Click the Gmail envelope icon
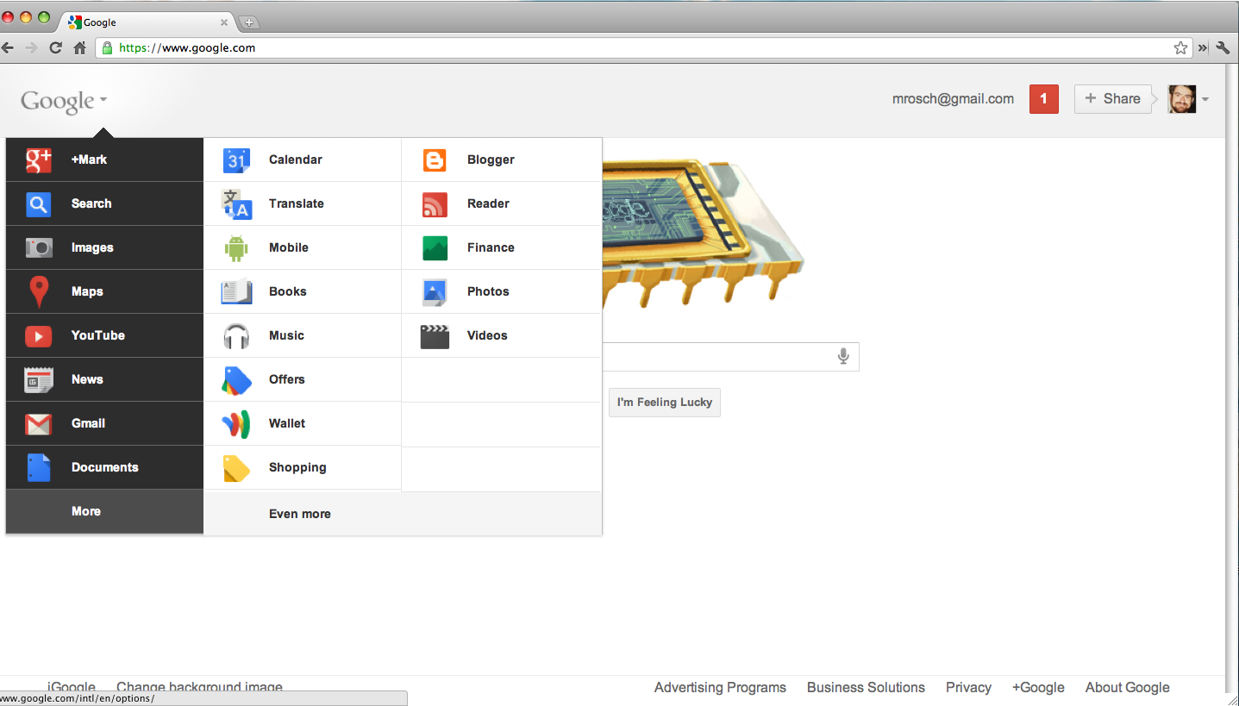Screen dimensions: 1239x706 (39, 423)
